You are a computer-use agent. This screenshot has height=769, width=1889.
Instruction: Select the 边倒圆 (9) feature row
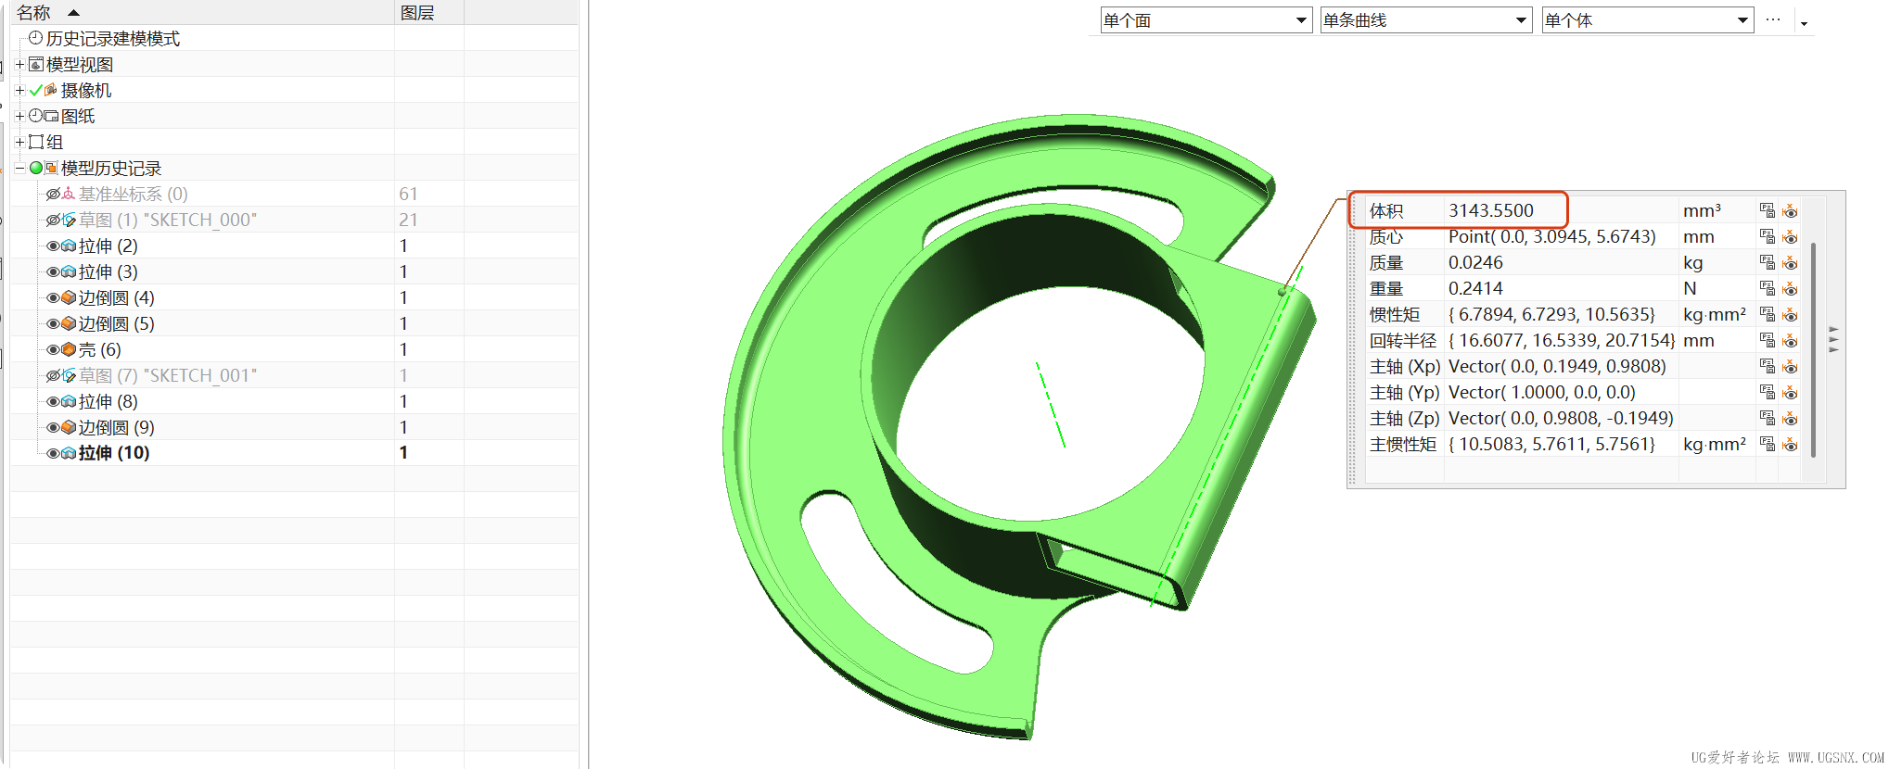click(x=294, y=427)
